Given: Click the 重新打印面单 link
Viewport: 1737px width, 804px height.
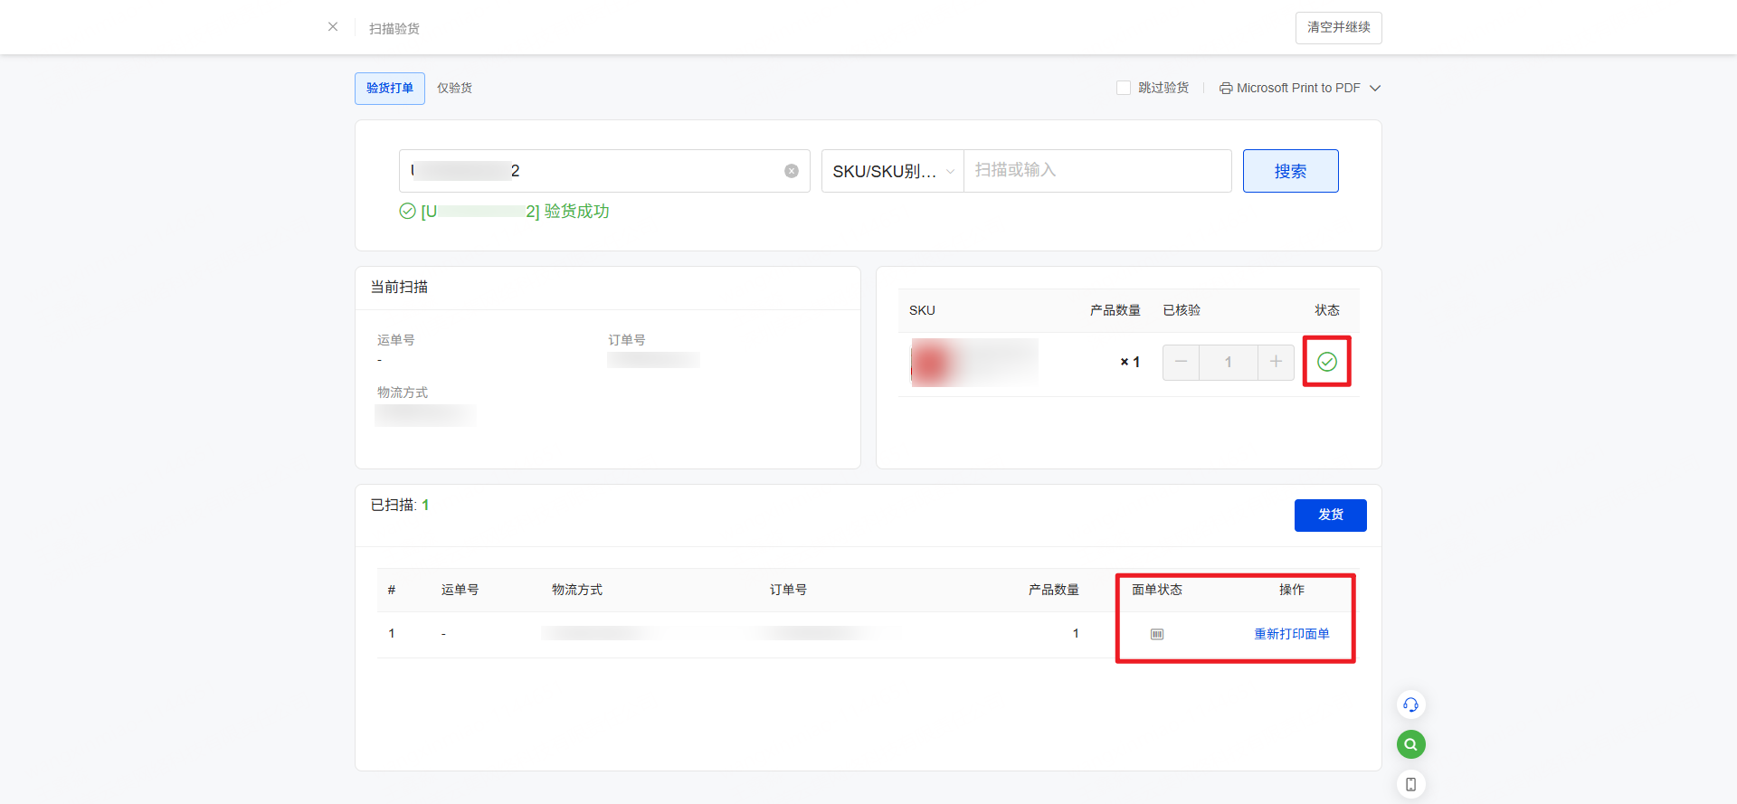Looking at the screenshot, I should tap(1291, 634).
